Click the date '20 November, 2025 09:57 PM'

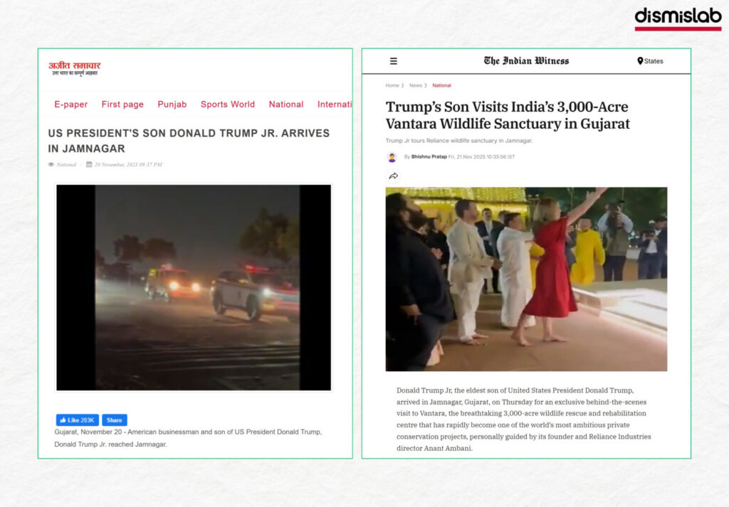coord(128,164)
